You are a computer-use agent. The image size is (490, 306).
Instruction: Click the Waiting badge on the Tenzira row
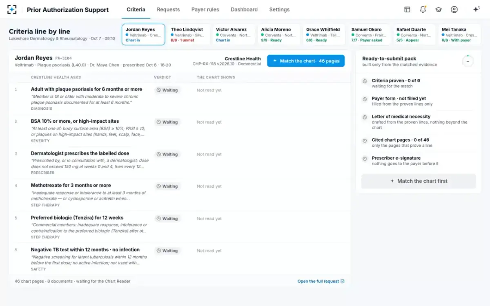[x=167, y=219]
